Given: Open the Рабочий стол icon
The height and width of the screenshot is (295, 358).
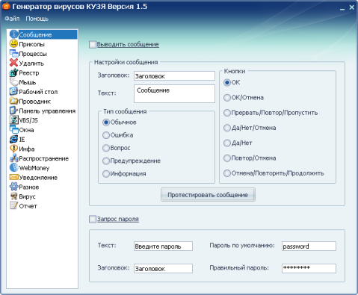Looking at the screenshot, I should click(13, 91).
